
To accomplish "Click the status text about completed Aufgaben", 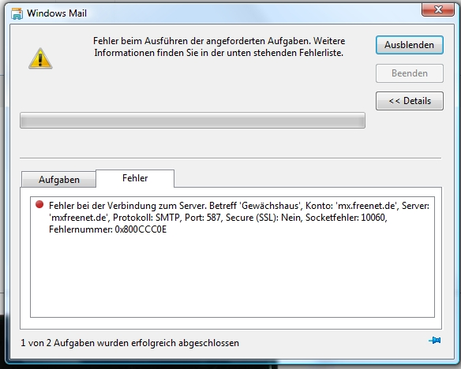I will [x=129, y=343].
